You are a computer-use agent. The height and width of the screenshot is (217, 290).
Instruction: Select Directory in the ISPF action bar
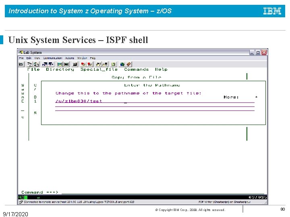(60, 70)
